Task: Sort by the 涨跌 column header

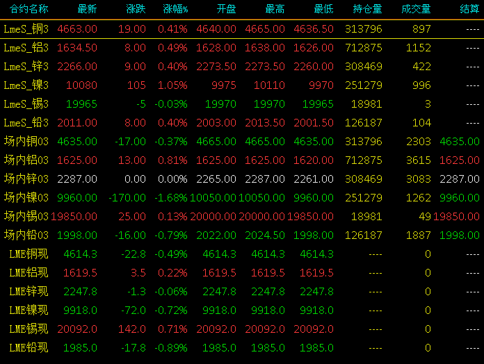Action: click(136, 9)
